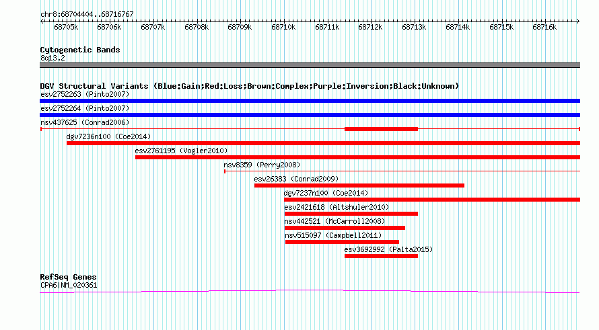Select the esv2761195 red loss bar
This screenshot has width=599, height=330.
(357, 157)
